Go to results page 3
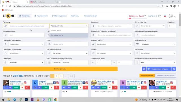Image resolution: width=181 pixels, height=102 pixels. tap(61, 76)
